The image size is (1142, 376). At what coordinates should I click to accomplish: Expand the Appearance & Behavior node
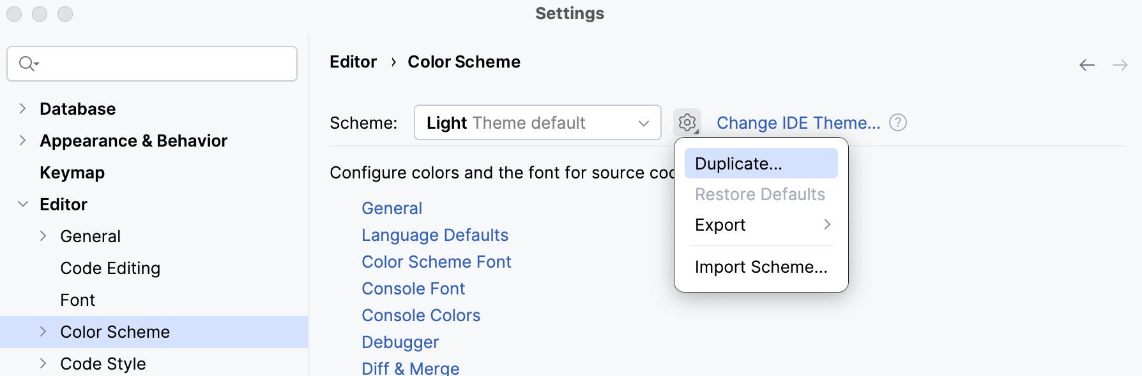23,140
